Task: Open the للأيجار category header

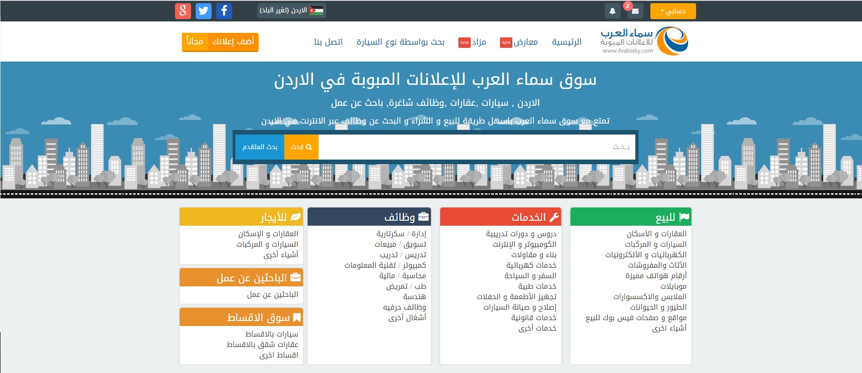Action: (x=241, y=217)
